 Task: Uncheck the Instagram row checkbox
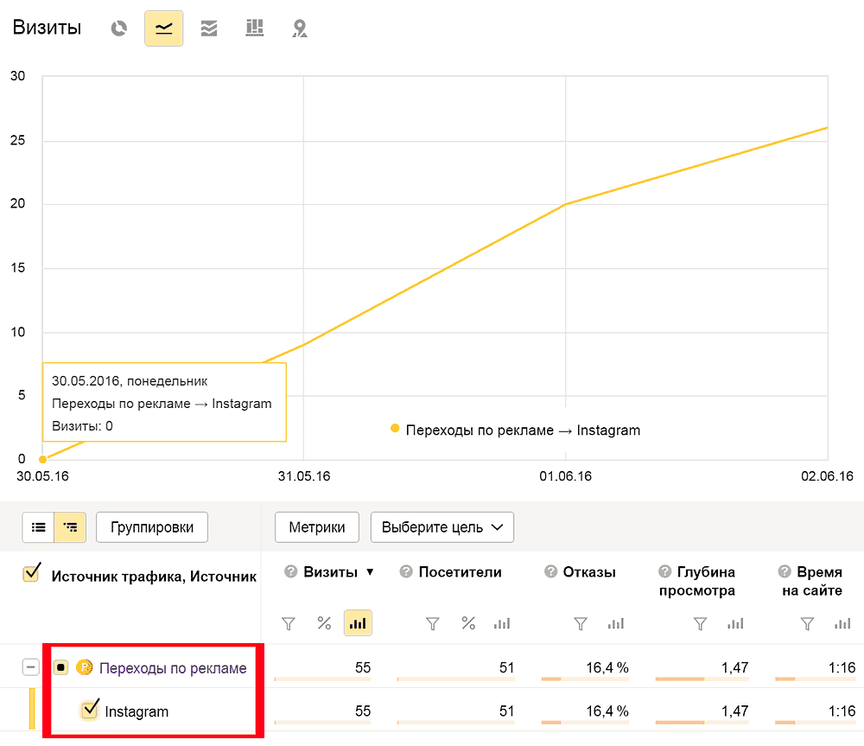(x=90, y=709)
